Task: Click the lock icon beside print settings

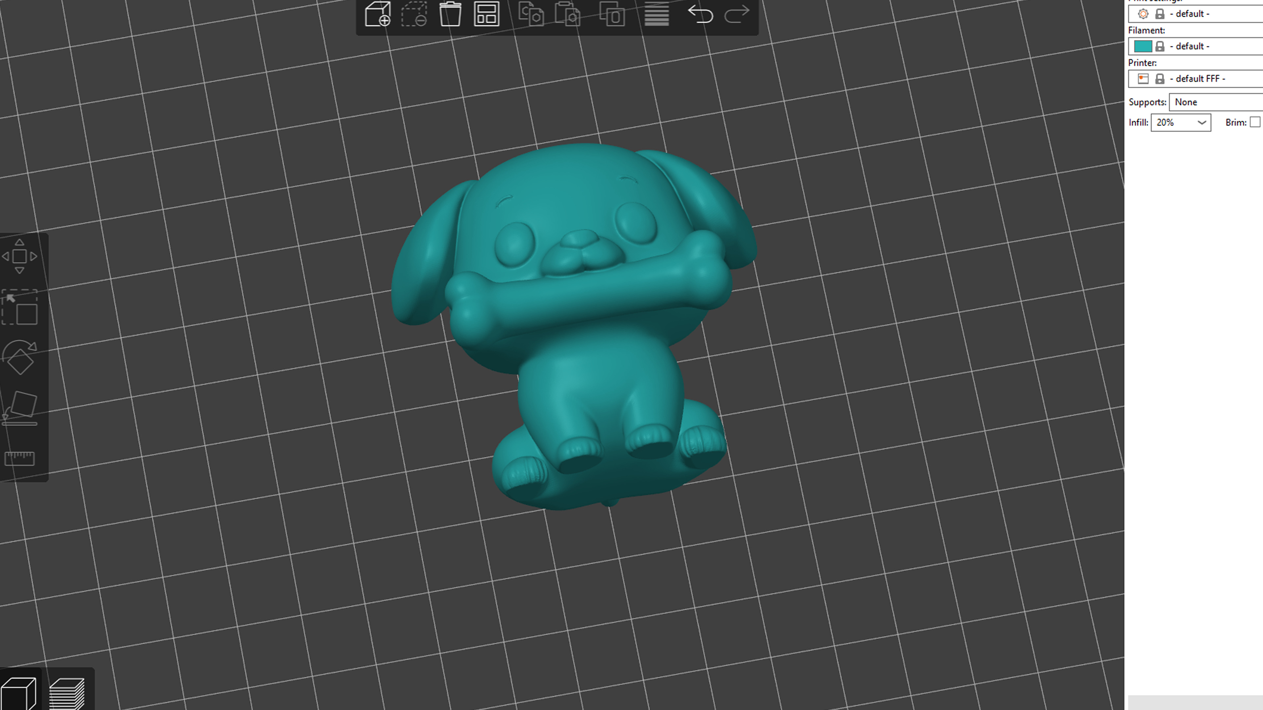Action: coord(1159,14)
